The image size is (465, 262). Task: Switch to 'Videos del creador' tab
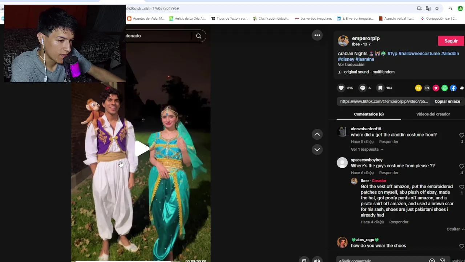coord(433,114)
